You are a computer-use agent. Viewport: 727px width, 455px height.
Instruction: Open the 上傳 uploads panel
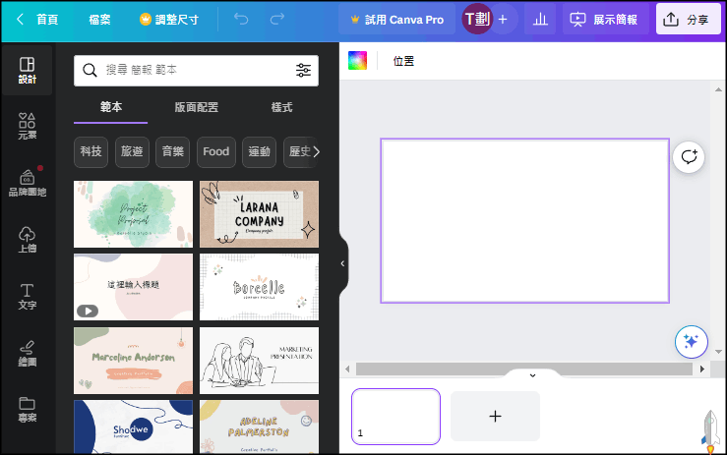pyautogui.click(x=27, y=240)
